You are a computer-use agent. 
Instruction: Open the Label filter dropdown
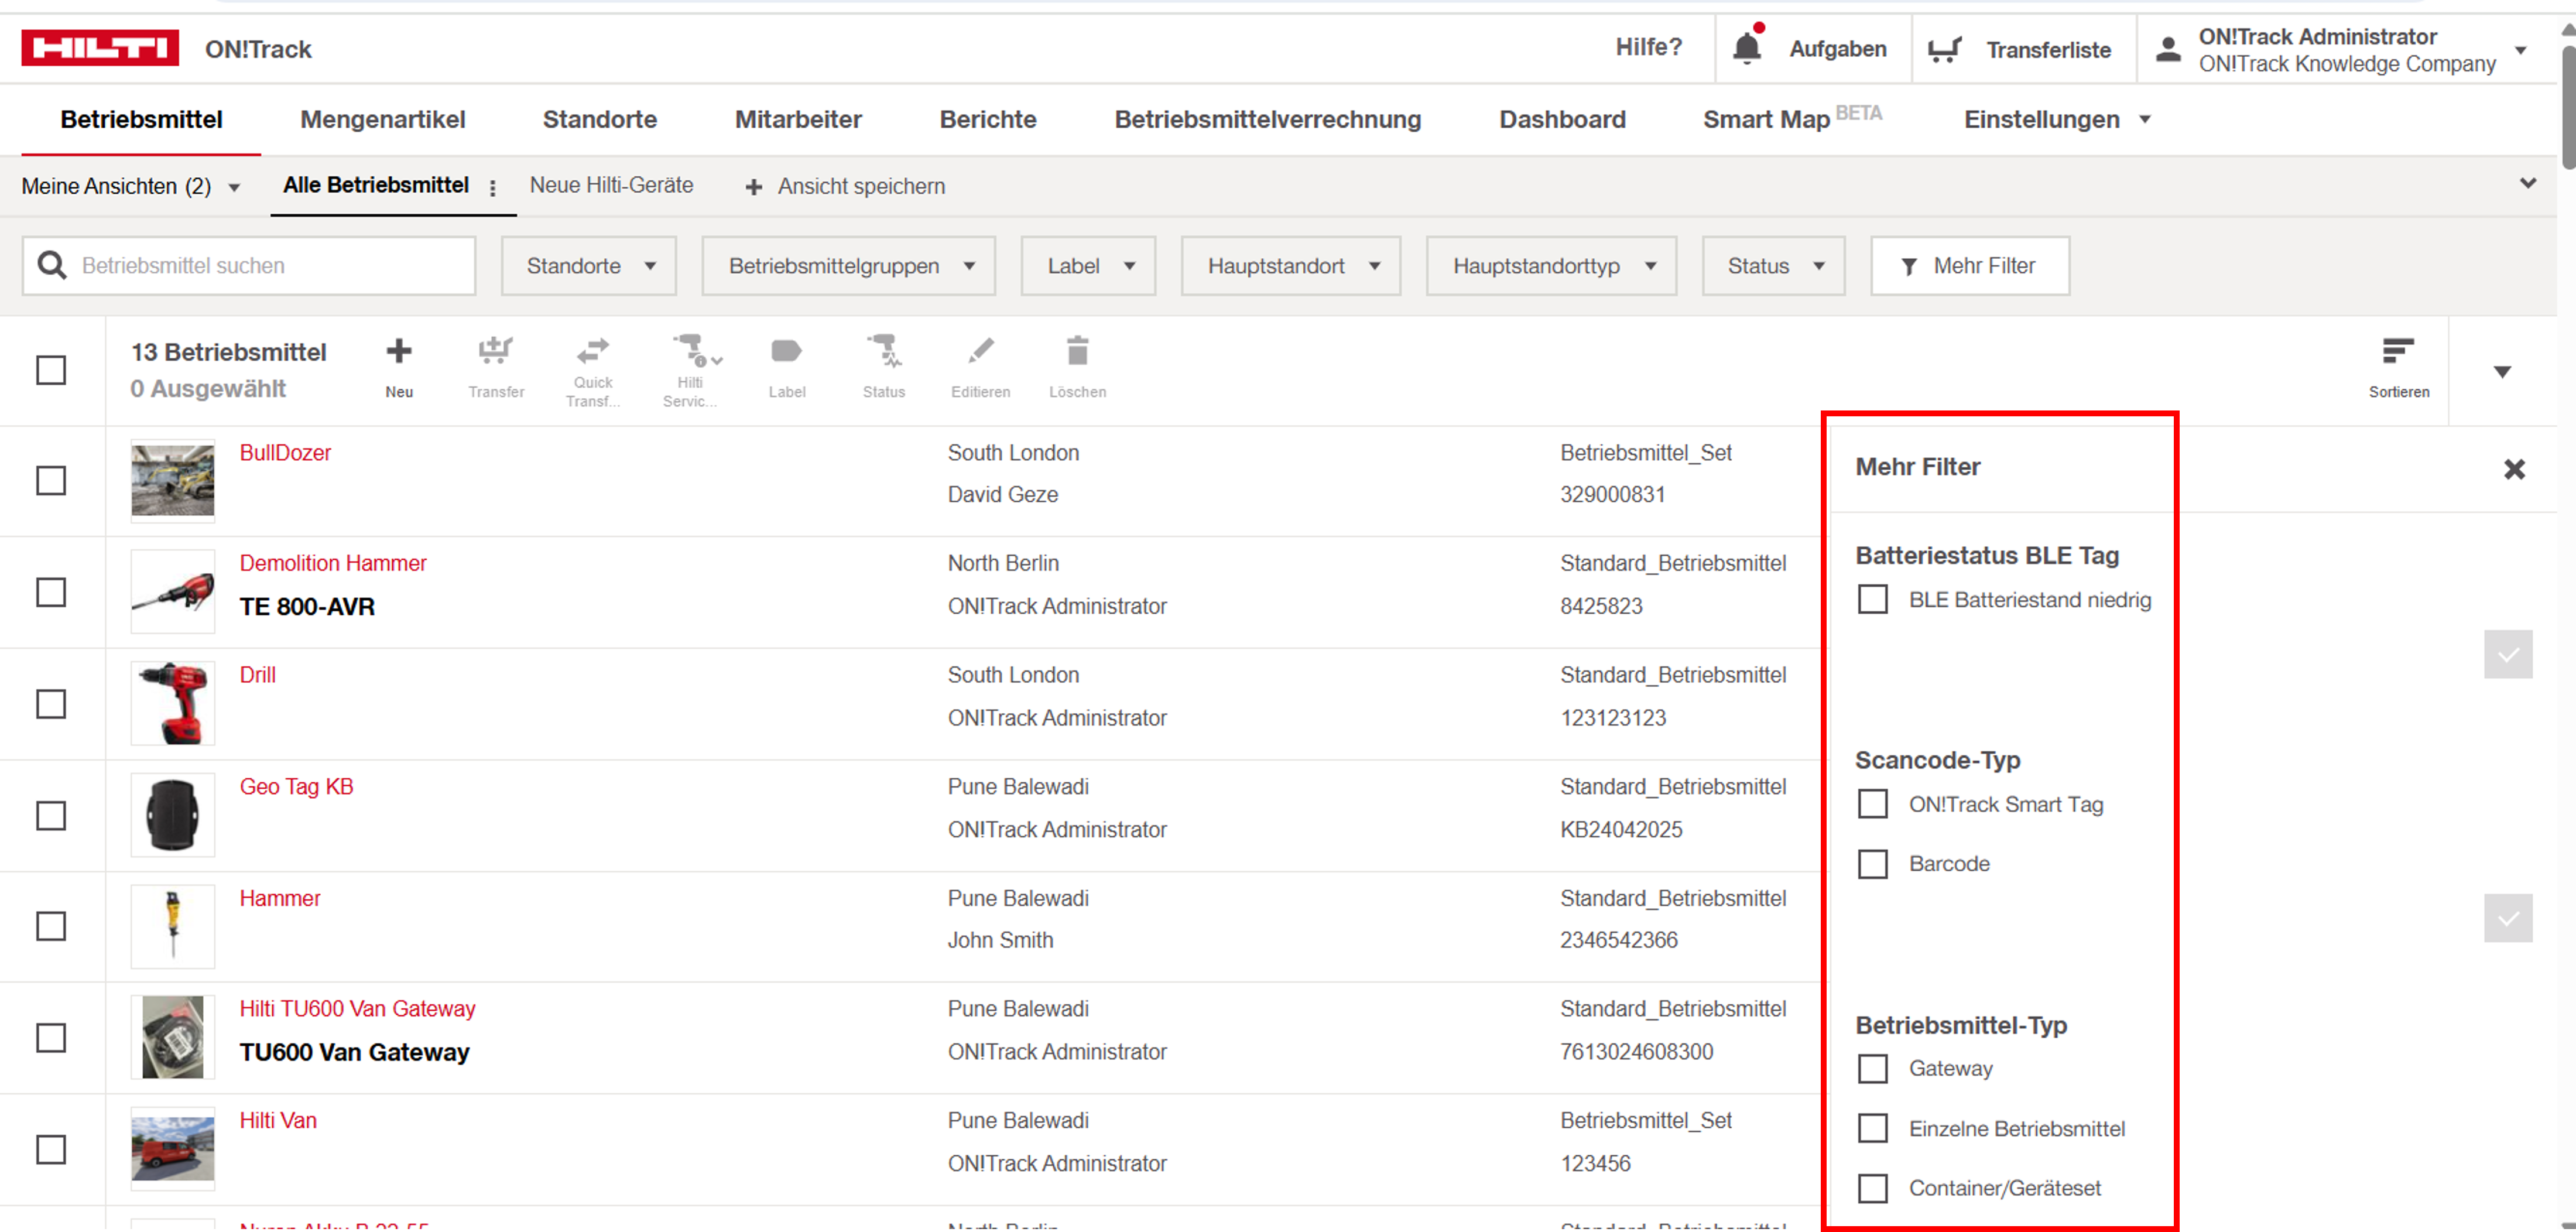click(x=1088, y=266)
